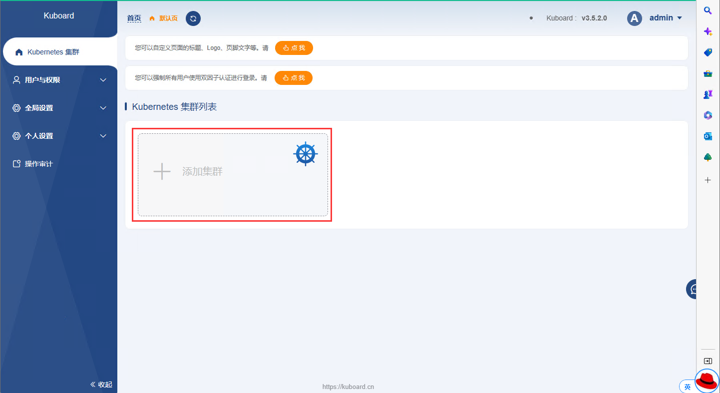The height and width of the screenshot is (393, 720).
Task: Open the https://kuboard.cn footer link
Action: pyautogui.click(x=348, y=387)
